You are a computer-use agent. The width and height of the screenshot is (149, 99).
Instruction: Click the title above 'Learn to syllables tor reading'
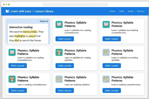point(75,52)
